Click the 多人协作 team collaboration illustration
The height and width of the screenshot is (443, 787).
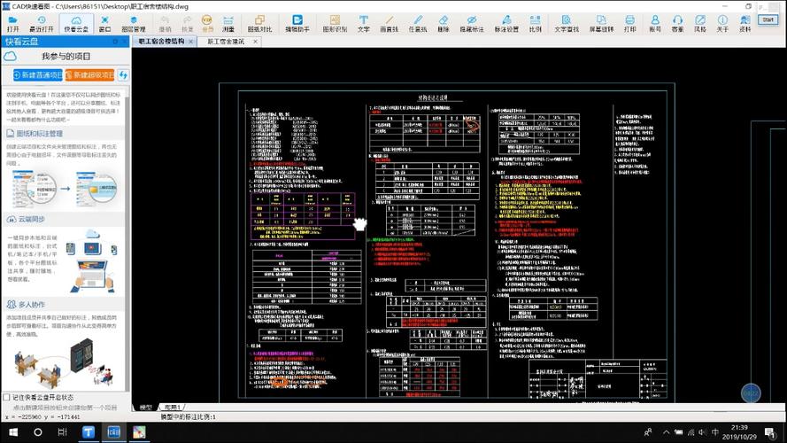[x=65, y=362]
